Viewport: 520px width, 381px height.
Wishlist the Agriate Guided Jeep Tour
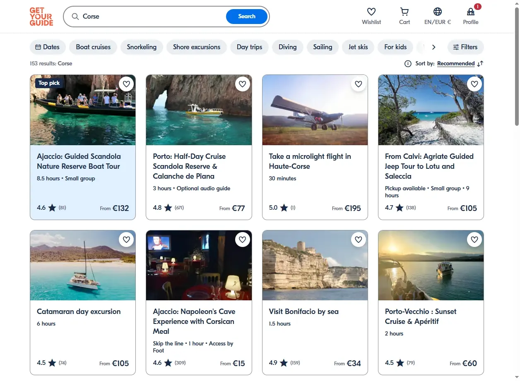point(474,84)
